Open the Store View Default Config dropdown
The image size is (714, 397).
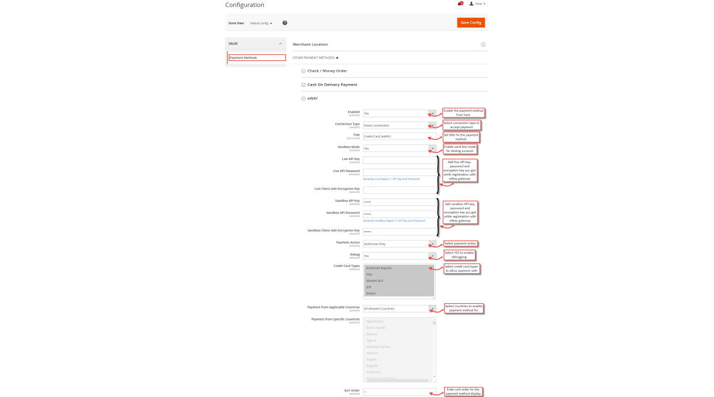click(261, 23)
